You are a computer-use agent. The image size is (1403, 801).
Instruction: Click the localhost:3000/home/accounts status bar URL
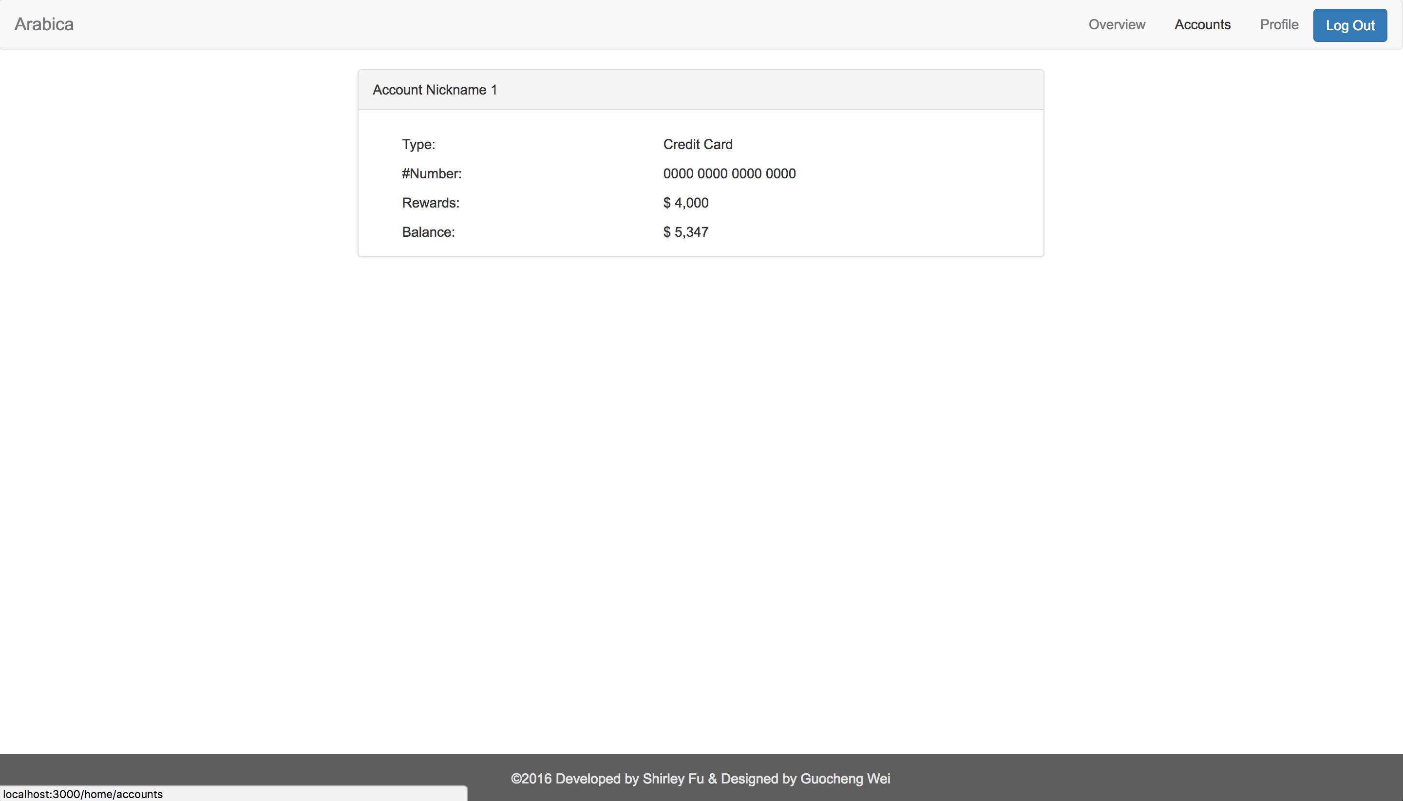(x=83, y=794)
